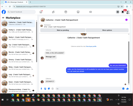Click the Marketplace listing thumbnail with $750 price

41,26
